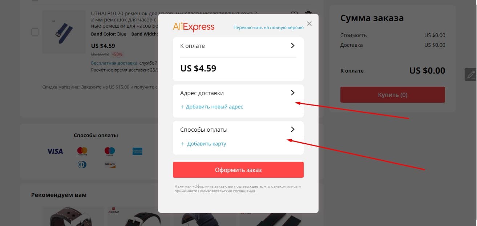The width and height of the screenshot is (477, 226).
Task: Tick the UTHAI watch strap checkbox
Action: tap(35, 32)
